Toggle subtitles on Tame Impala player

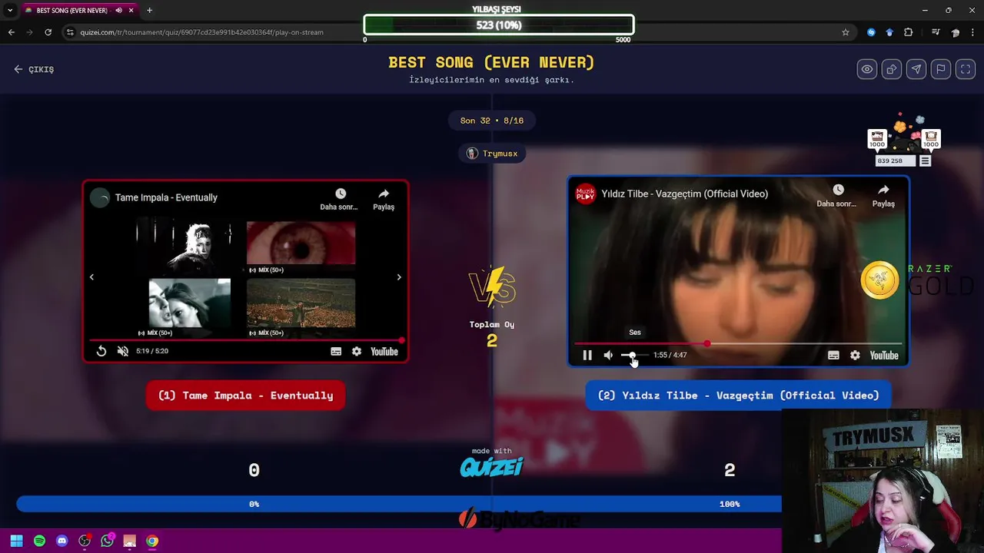[x=336, y=351]
